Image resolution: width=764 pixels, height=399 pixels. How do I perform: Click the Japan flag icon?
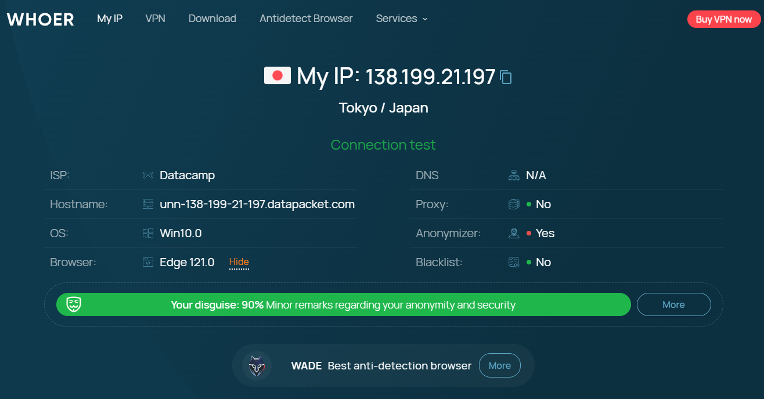coord(277,76)
